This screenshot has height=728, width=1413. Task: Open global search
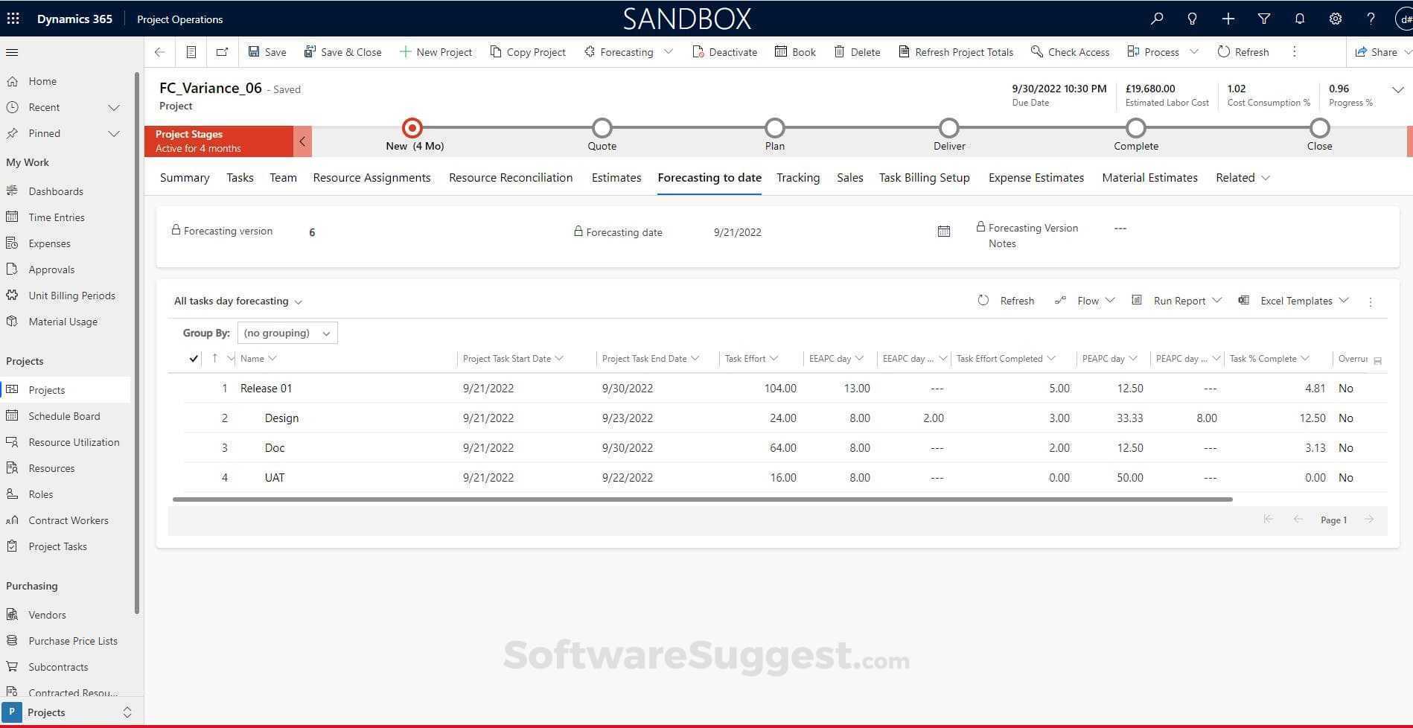[x=1156, y=19]
